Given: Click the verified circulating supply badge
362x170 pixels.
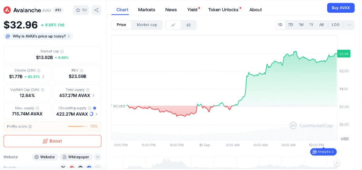Looking at the screenshot, I should point(94,108).
